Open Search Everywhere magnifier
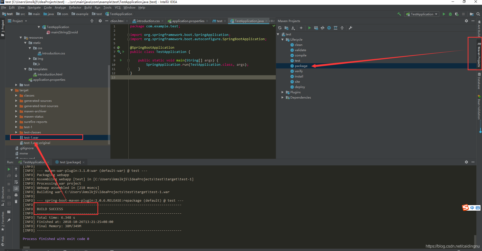The height and width of the screenshot is (251, 482). point(478,14)
